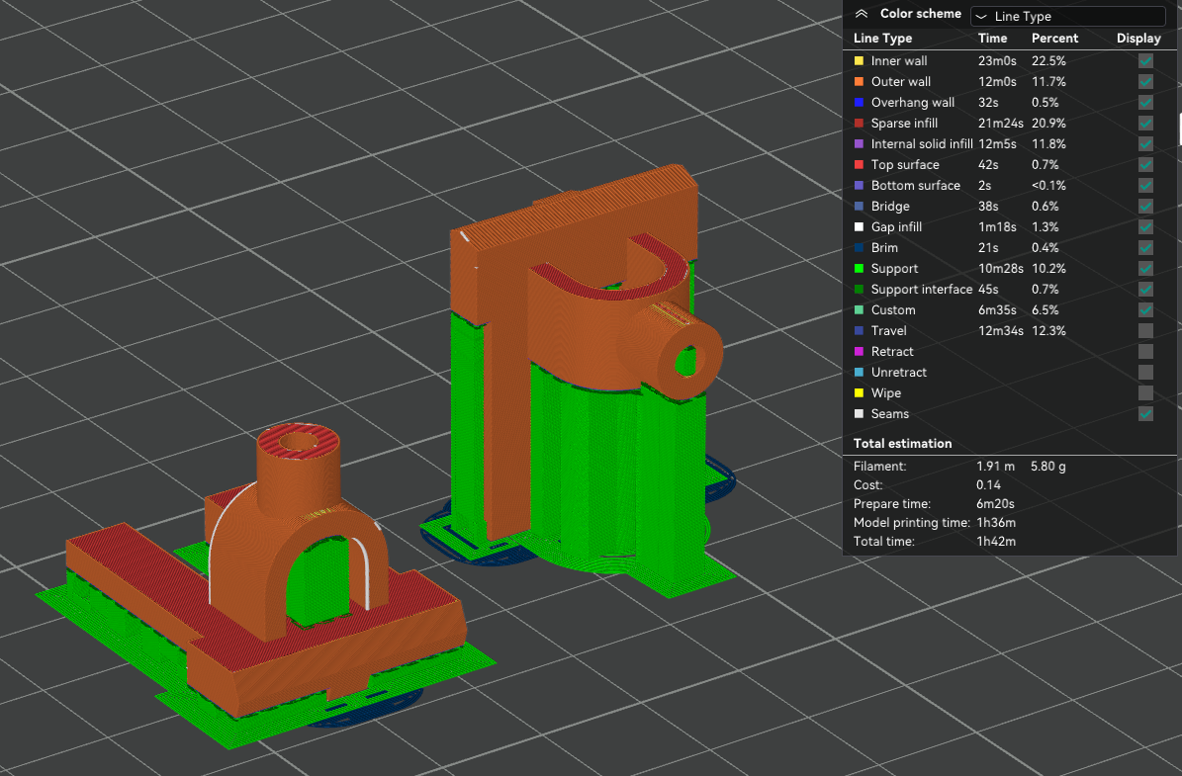Hide Overhang wall lines via checkbox
This screenshot has height=776, width=1182.
[x=1145, y=103]
